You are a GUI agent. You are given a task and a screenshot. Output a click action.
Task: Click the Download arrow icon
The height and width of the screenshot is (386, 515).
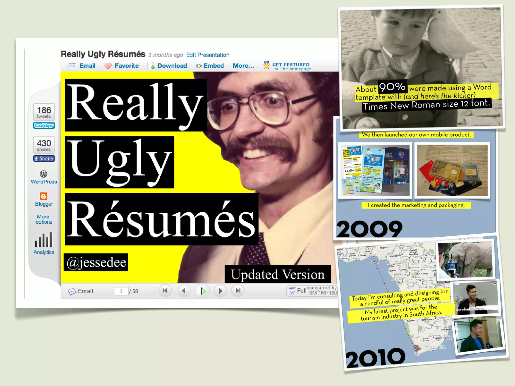[152, 66]
